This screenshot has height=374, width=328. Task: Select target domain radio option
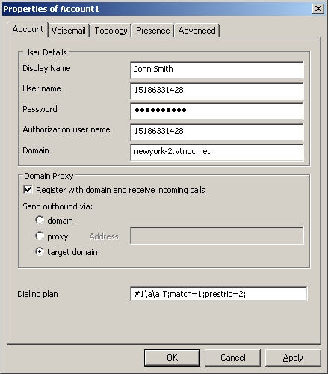40,251
